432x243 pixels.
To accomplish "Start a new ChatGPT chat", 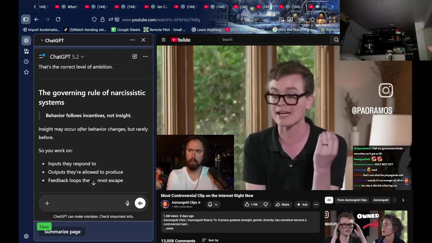I will [x=135, y=56].
